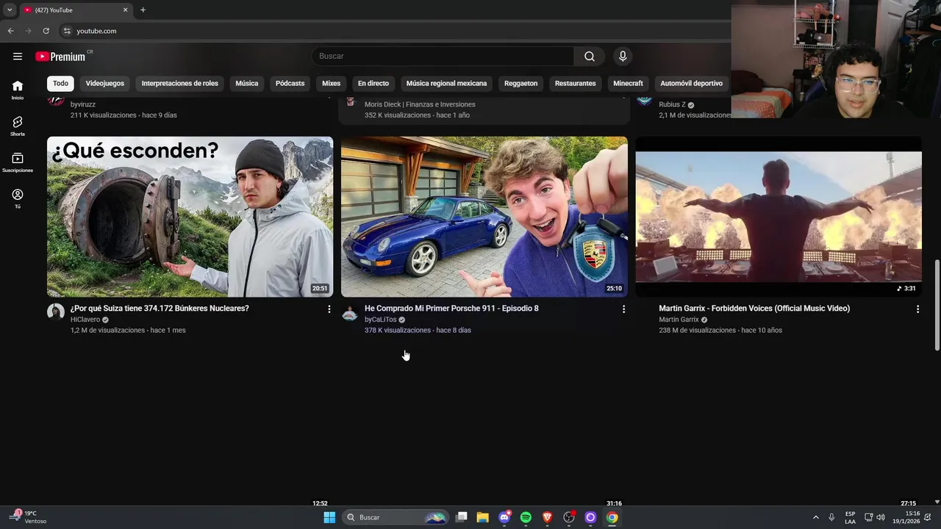This screenshot has width=941, height=529.
Task: Click the byCaLiTos channel avatar
Action: tap(350, 312)
